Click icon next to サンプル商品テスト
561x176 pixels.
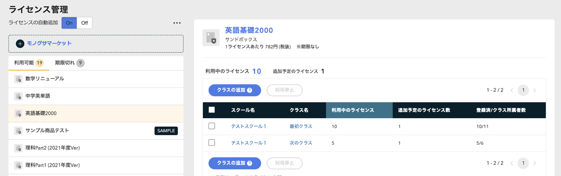18,131
